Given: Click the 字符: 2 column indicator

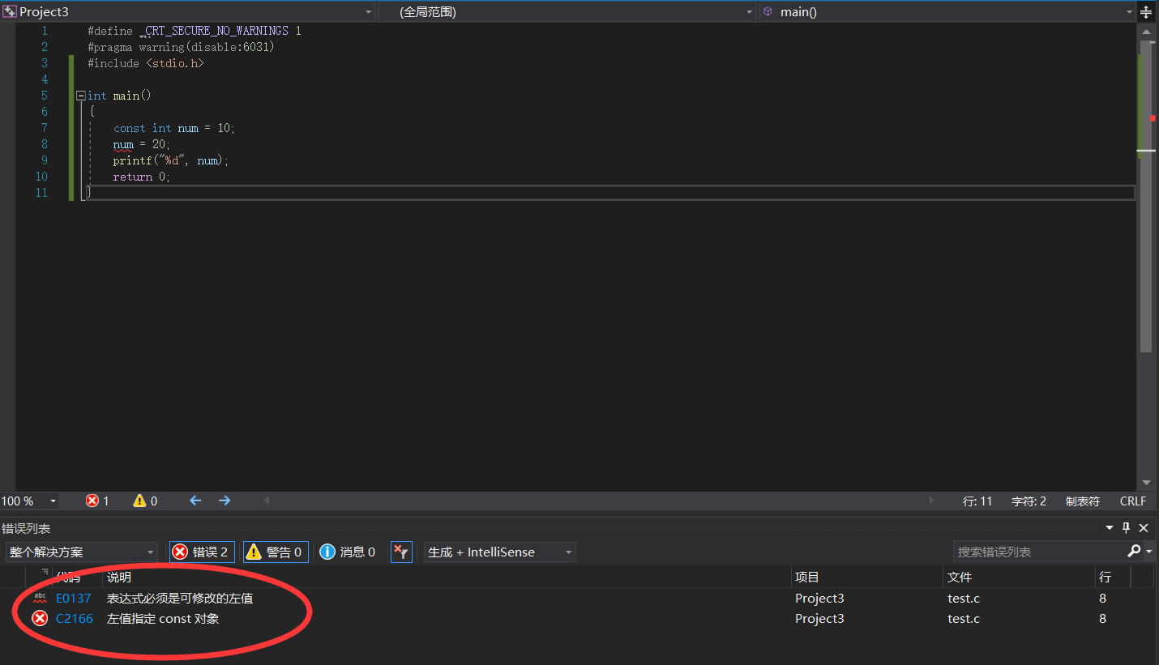Looking at the screenshot, I should (x=1029, y=501).
